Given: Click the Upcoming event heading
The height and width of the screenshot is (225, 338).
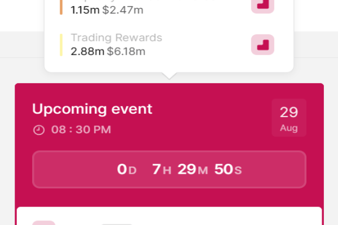Looking at the screenshot, I should (92, 109).
